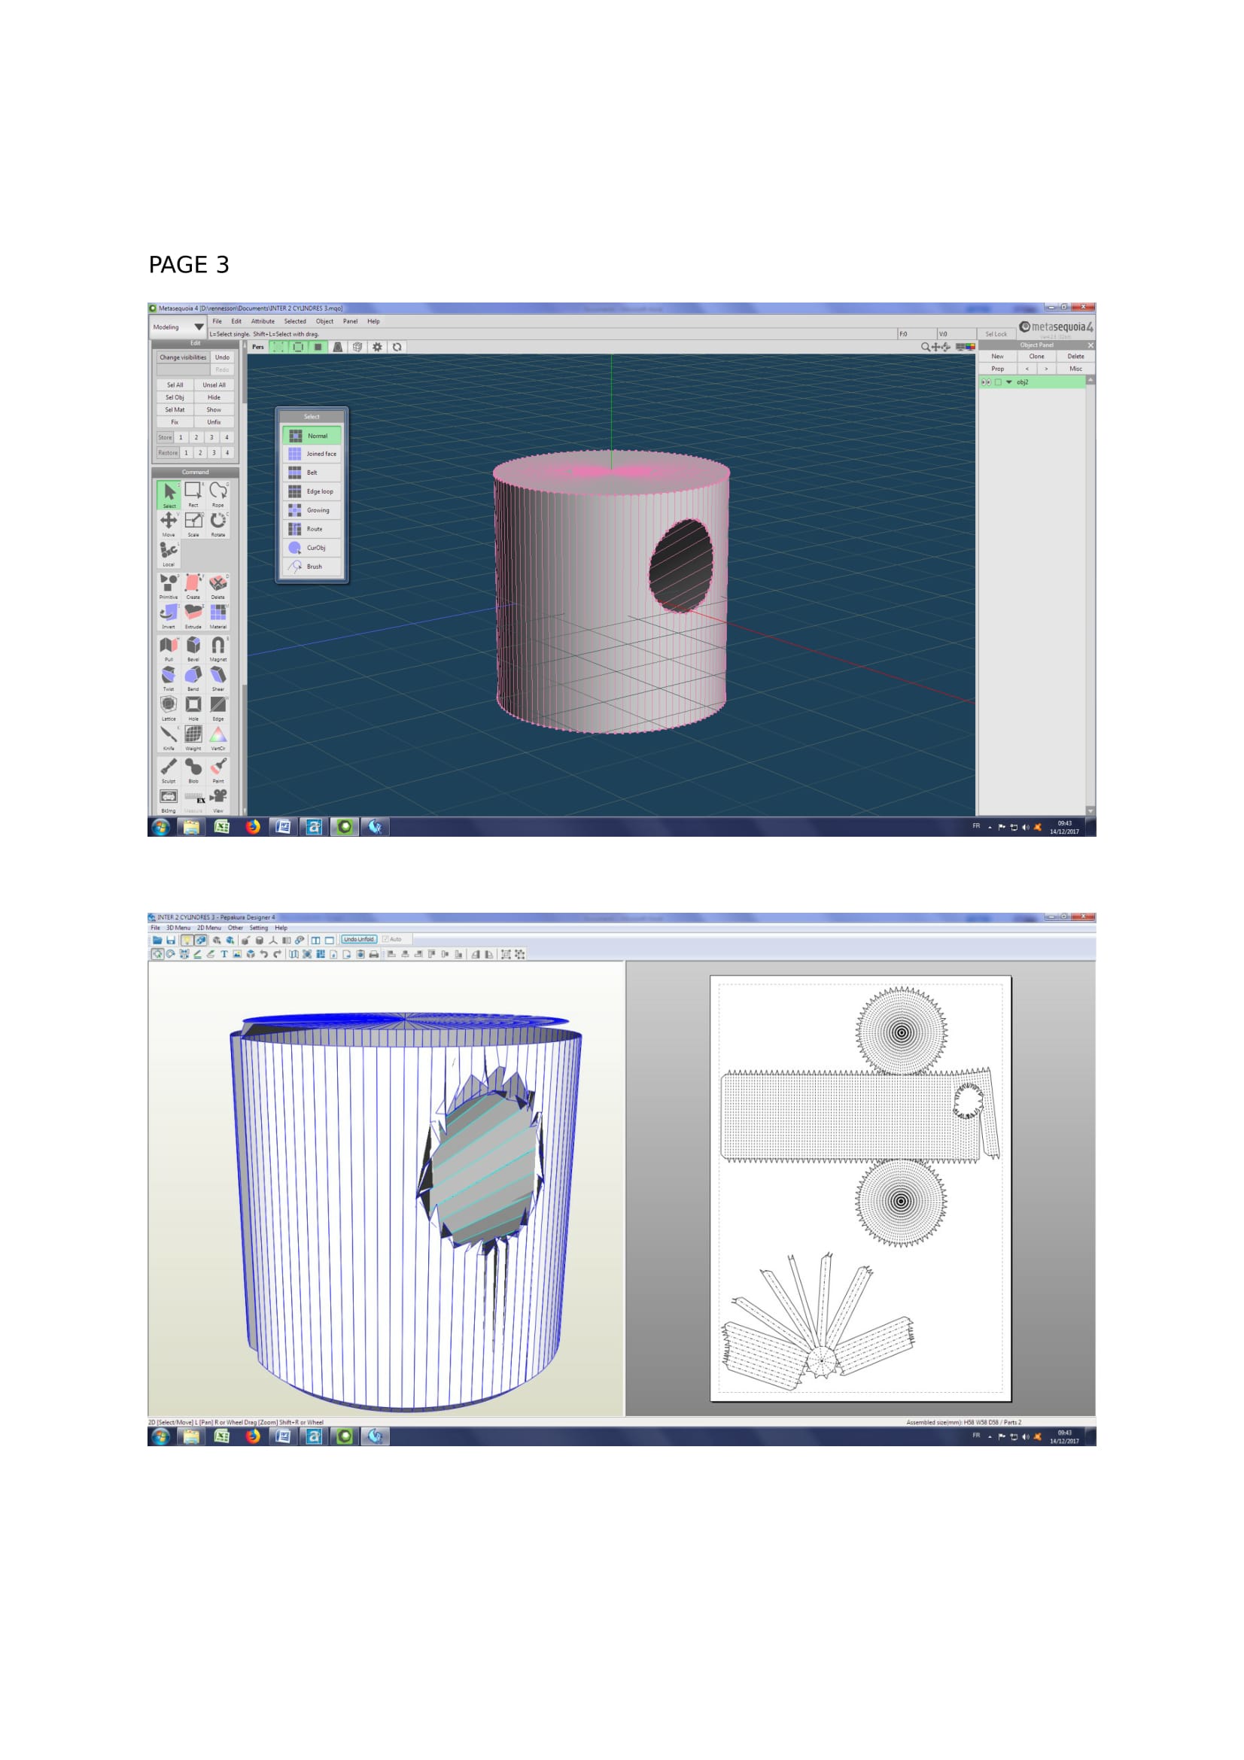Activate the Extrude tool

(x=193, y=613)
